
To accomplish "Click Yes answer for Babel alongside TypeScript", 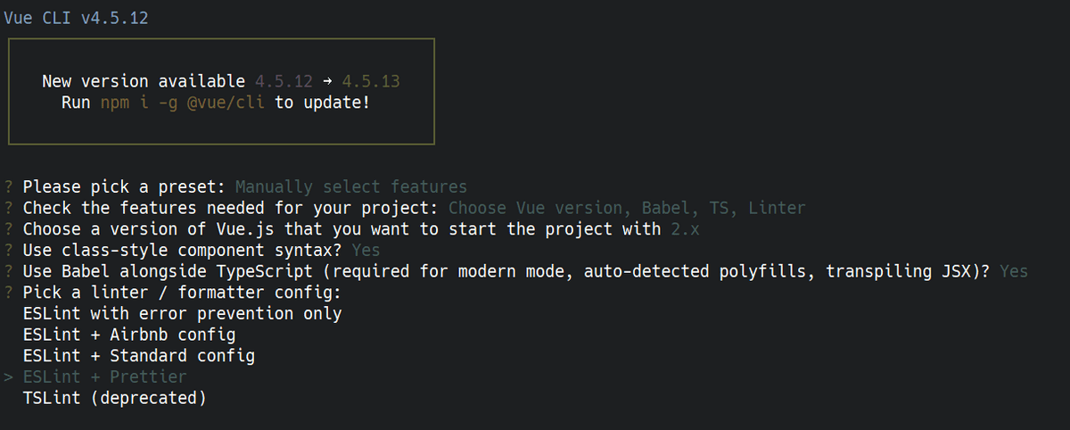I will pyautogui.click(x=1014, y=271).
